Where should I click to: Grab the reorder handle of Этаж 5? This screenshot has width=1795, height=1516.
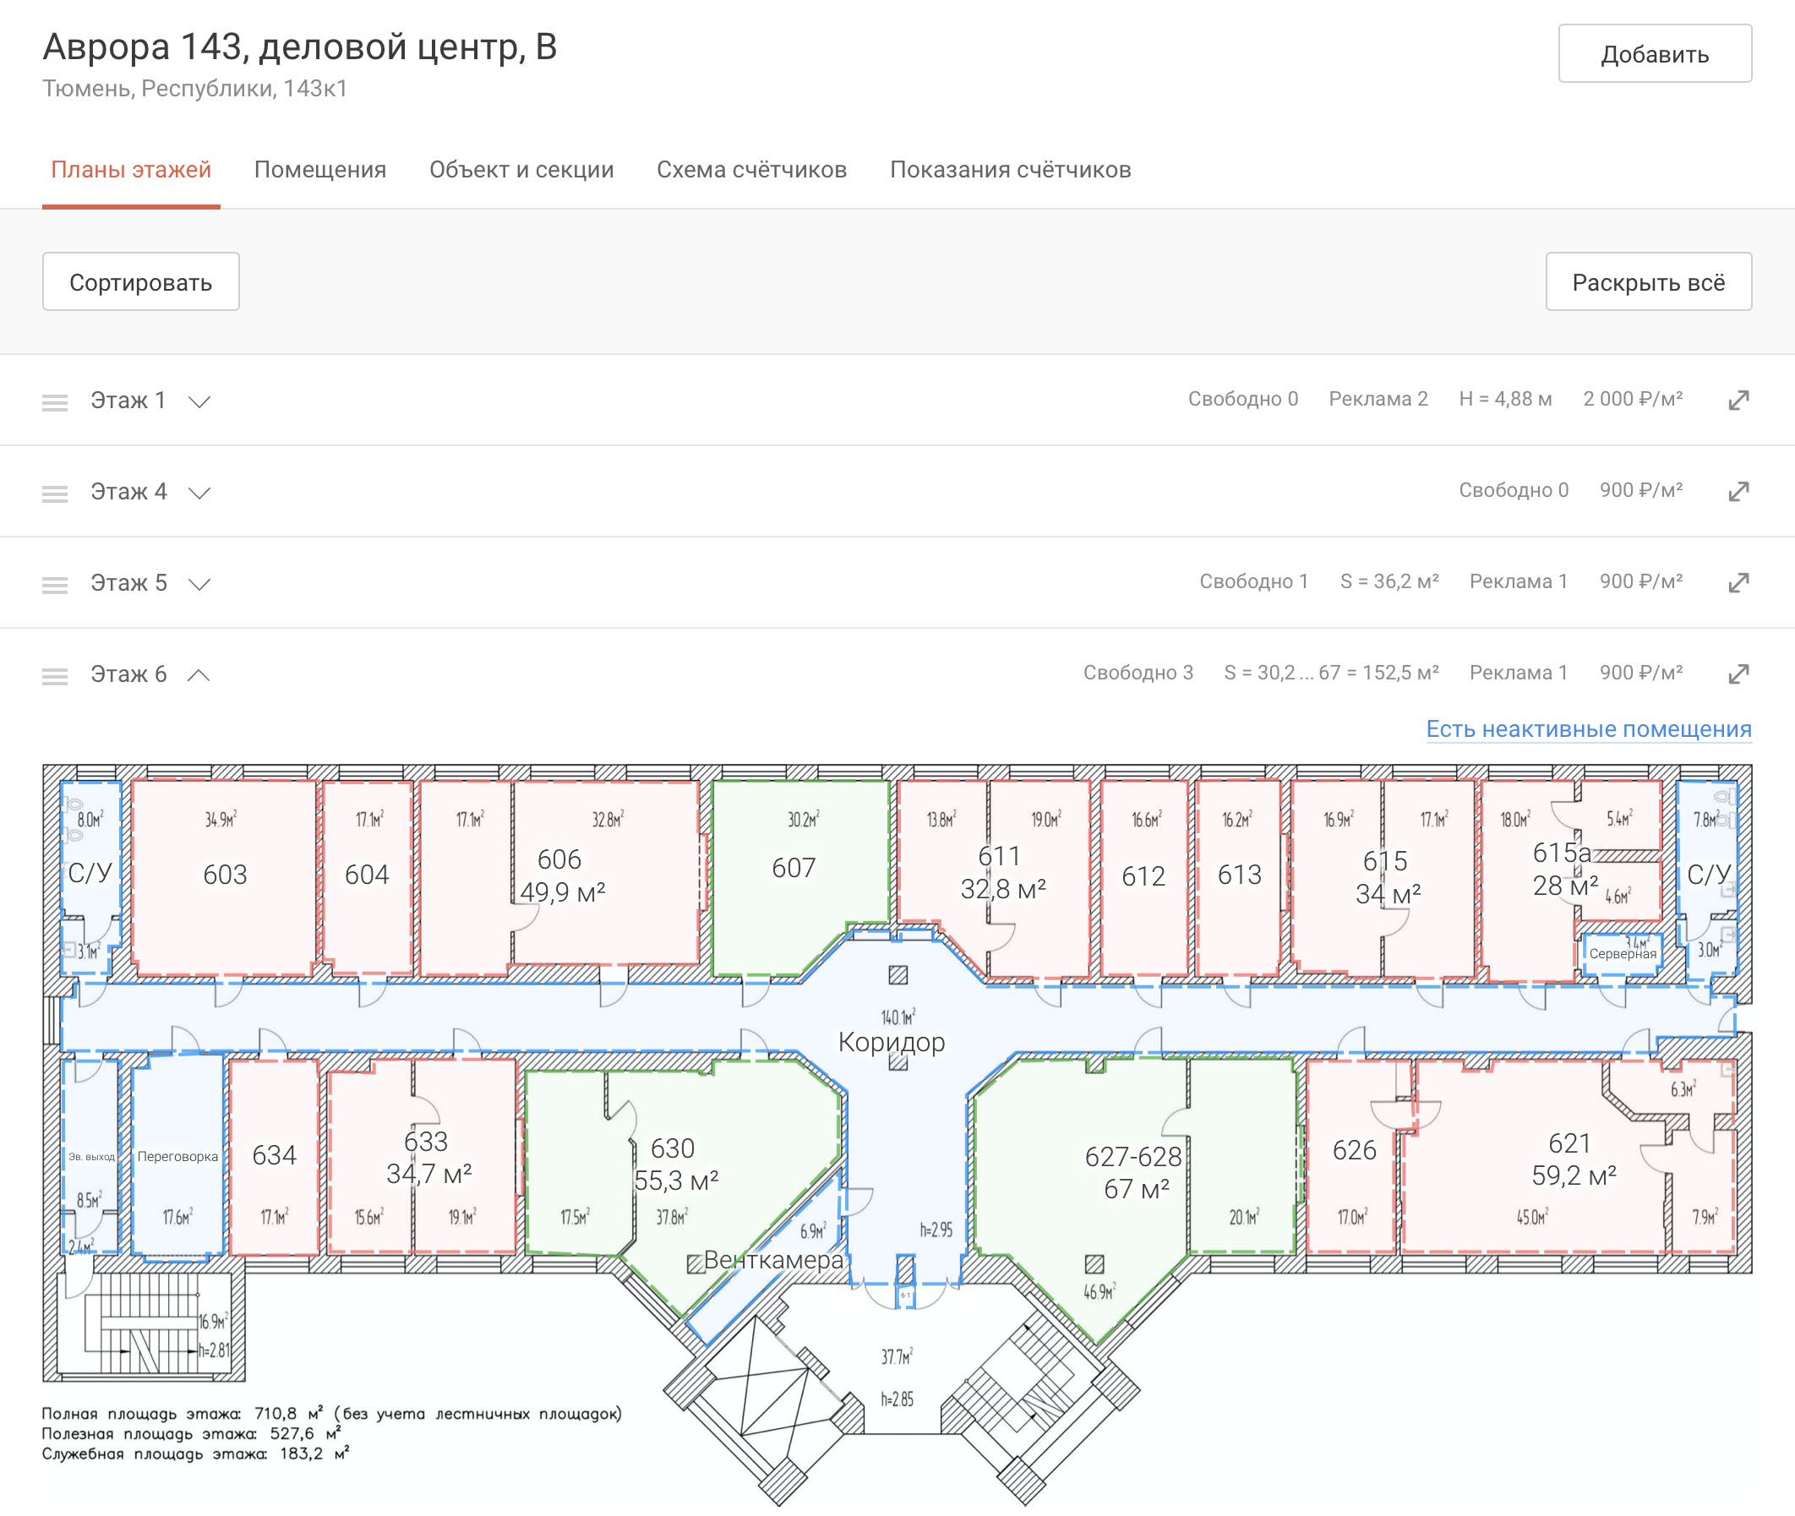click(x=55, y=585)
